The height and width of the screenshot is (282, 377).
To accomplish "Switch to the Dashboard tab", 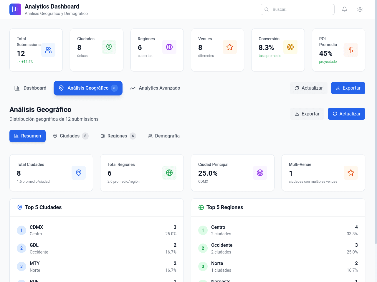I will (x=30, y=88).
